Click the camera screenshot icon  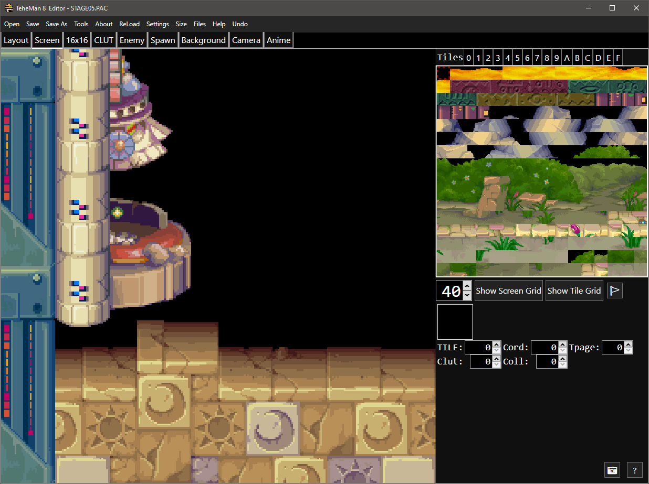(612, 470)
